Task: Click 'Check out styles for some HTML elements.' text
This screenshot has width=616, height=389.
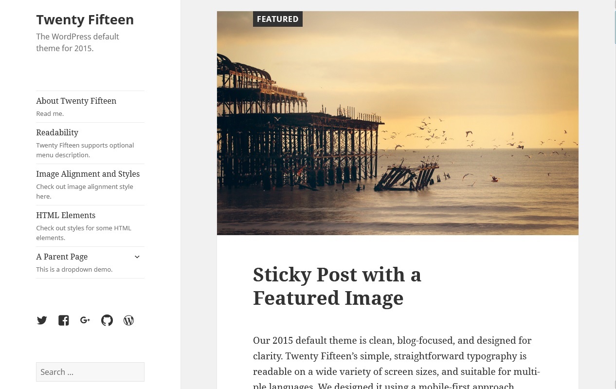Action: coord(84,233)
